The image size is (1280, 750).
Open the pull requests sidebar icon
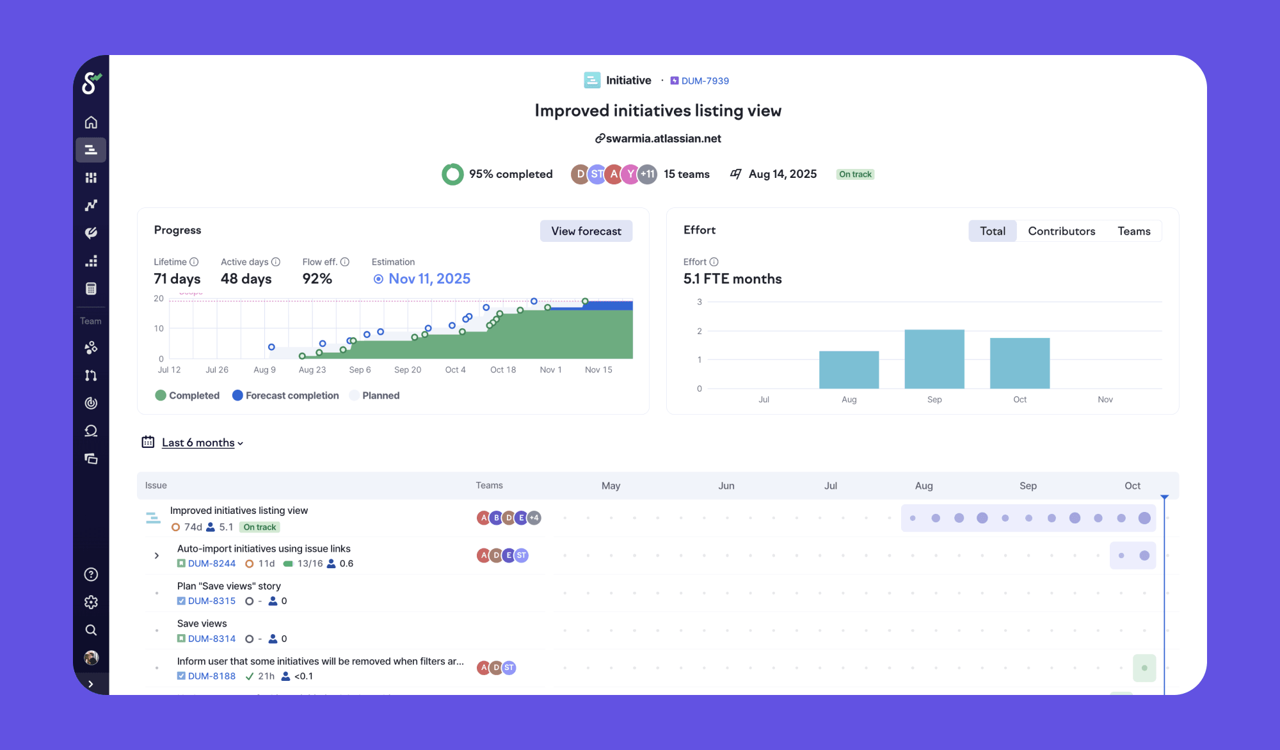[91, 376]
